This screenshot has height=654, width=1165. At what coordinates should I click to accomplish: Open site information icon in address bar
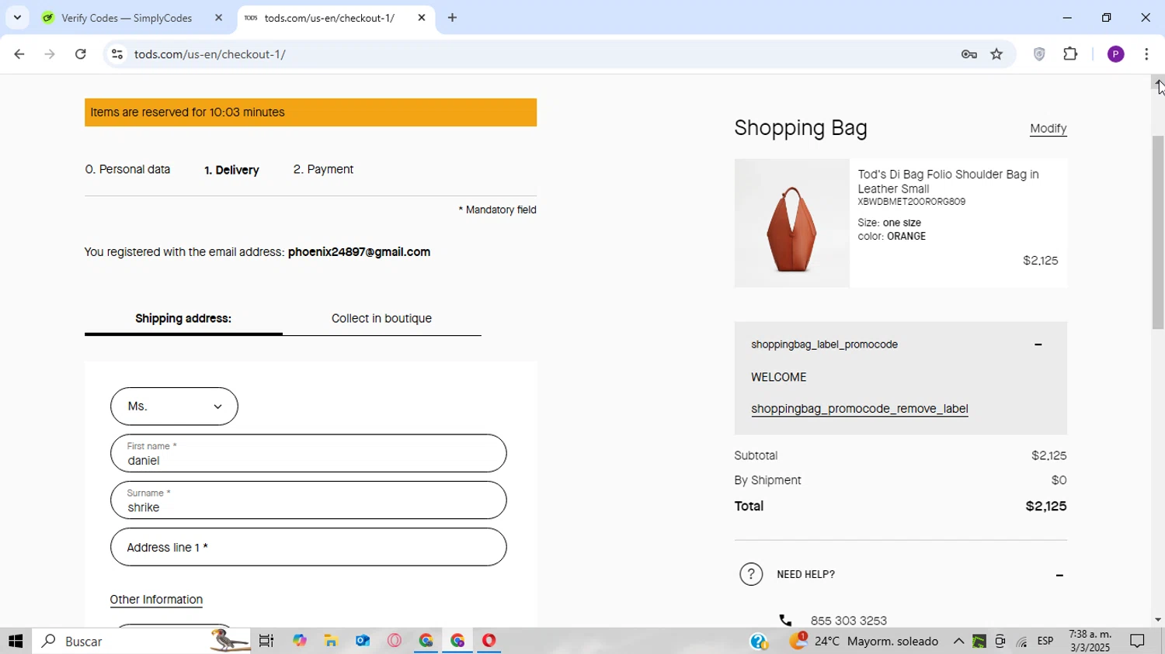[x=117, y=54]
